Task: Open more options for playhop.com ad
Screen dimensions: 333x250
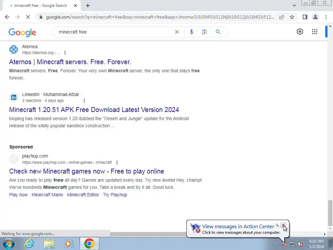Action: pyautogui.click(x=117, y=162)
